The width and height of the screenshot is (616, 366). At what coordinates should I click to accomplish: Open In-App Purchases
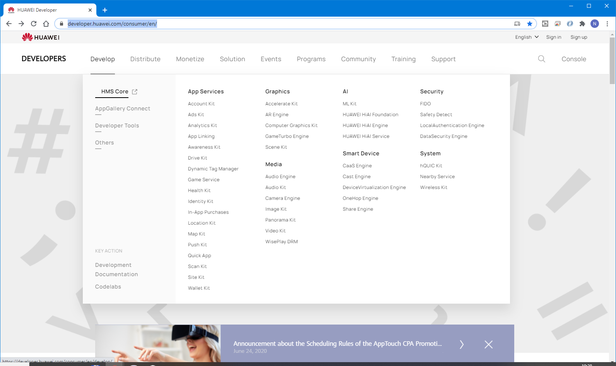pos(208,212)
